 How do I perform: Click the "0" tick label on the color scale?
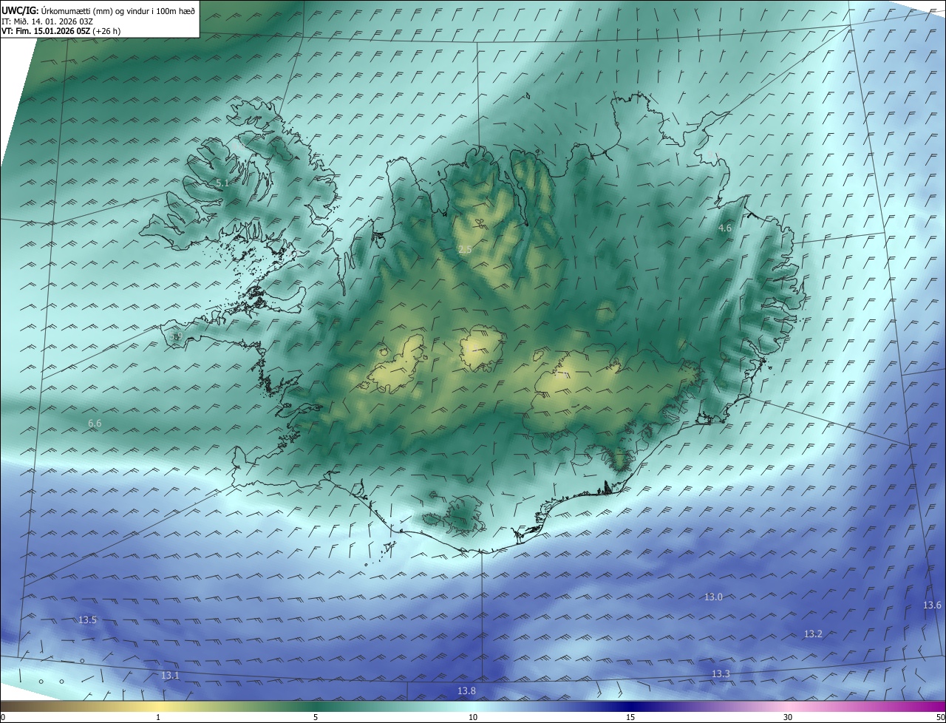point(3,717)
